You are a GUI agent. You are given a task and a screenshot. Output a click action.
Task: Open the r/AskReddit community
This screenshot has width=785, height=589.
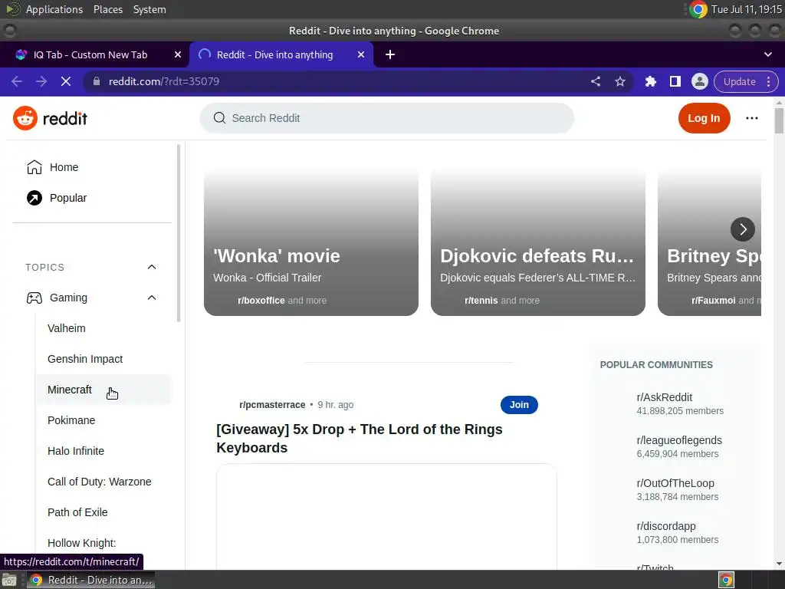(x=665, y=397)
